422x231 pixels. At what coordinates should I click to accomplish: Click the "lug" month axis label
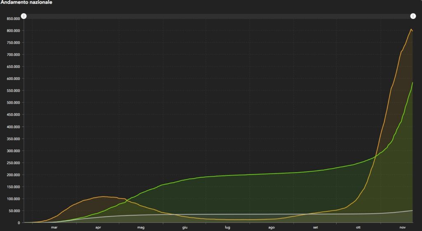point(227,227)
